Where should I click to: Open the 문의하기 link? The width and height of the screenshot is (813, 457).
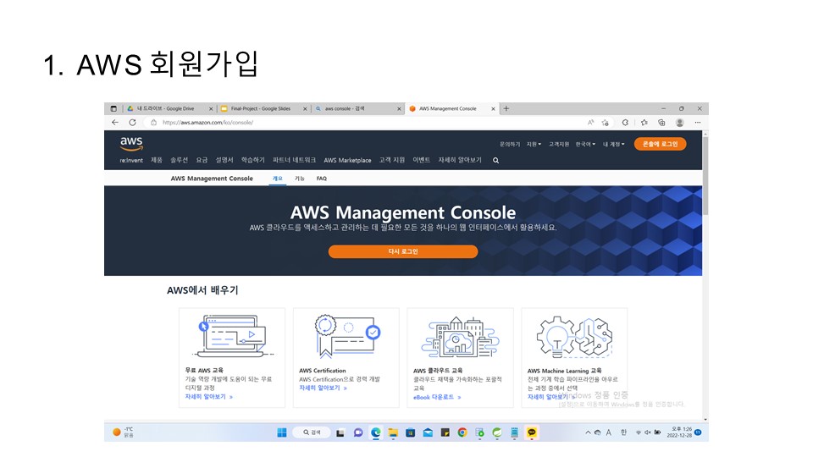click(x=510, y=144)
